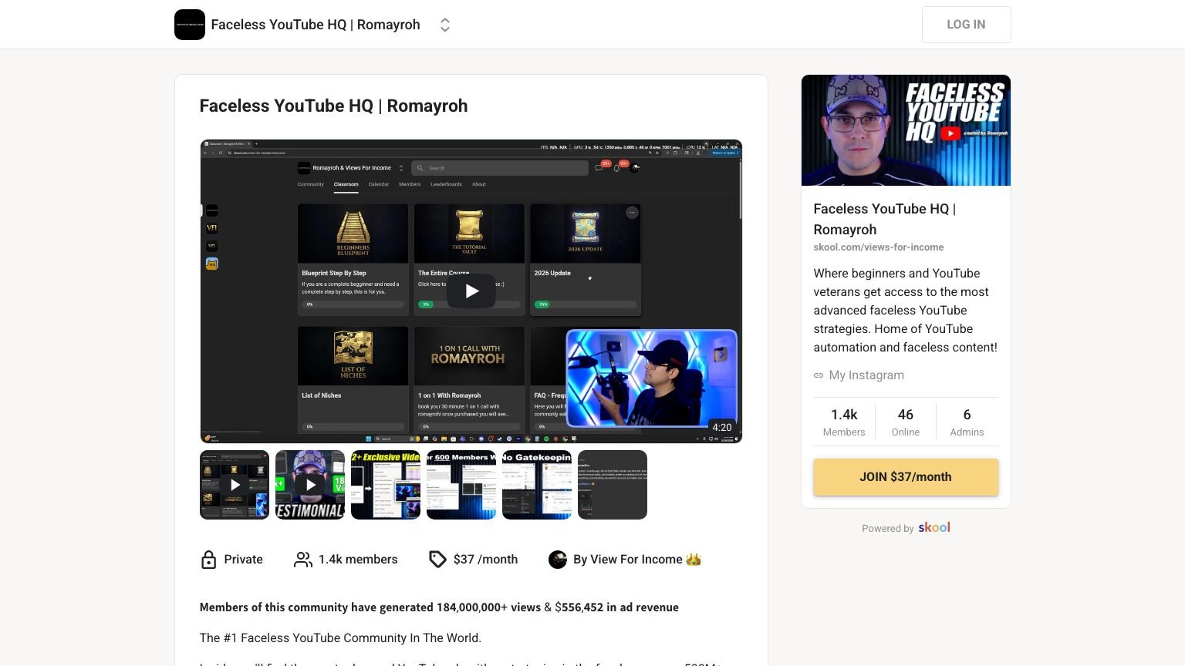This screenshot has height=666, width=1185.
Task: Click the Private lock icon
Action: [x=208, y=560]
